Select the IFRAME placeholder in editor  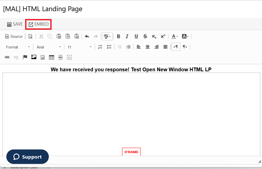click(x=131, y=152)
